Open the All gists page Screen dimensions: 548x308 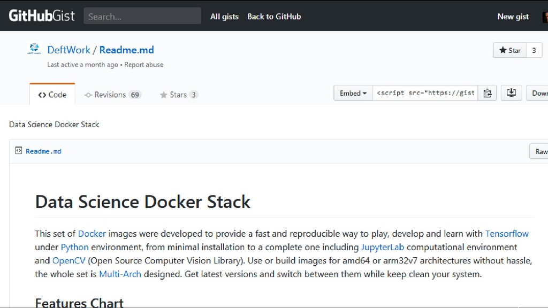tap(224, 17)
